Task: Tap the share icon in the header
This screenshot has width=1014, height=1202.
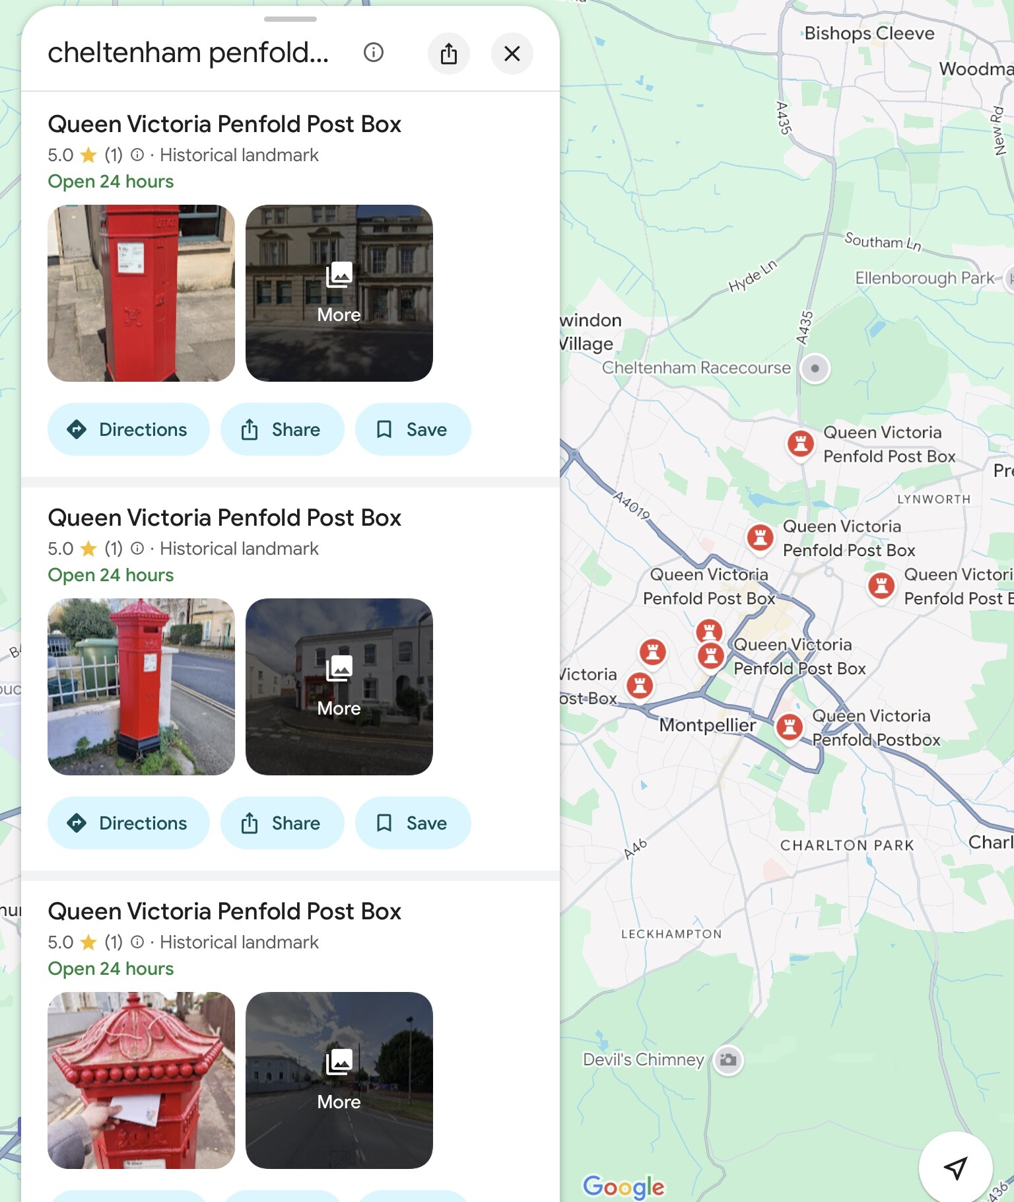Action: [449, 53]
